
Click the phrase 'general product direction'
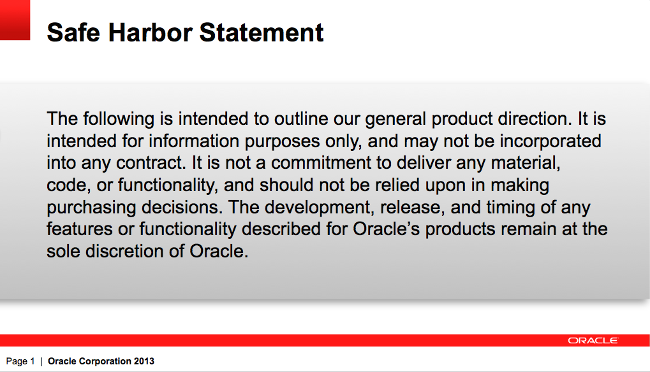(466, 120)
